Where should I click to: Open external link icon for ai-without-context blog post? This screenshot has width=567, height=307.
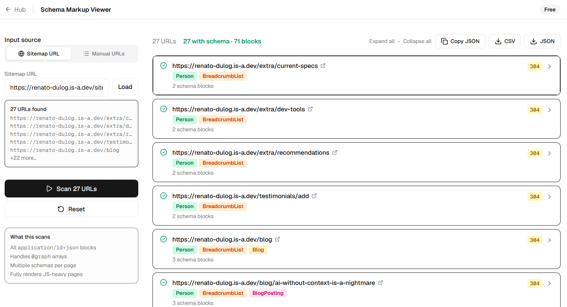pyautogui.click(x=380, y=283)
